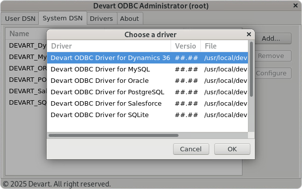The width and height of the screenshot is (302, 189).
Task: Open the Drivers tab
Action: coord(102,18)
